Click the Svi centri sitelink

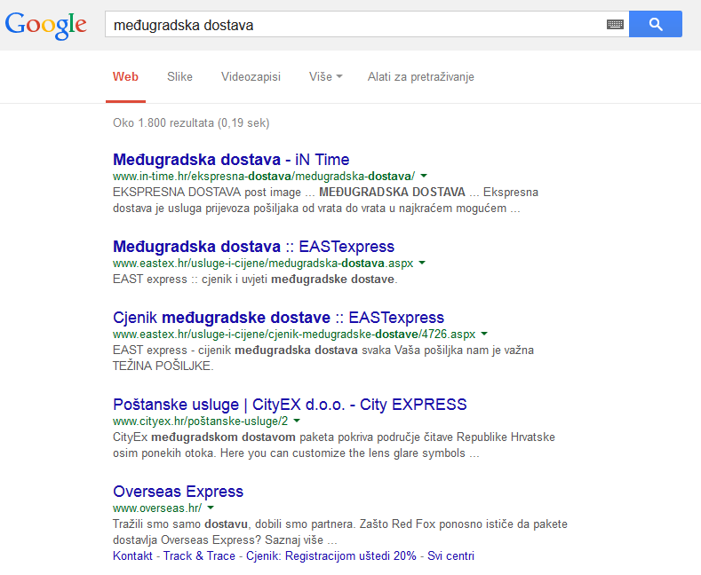(450, 555)
